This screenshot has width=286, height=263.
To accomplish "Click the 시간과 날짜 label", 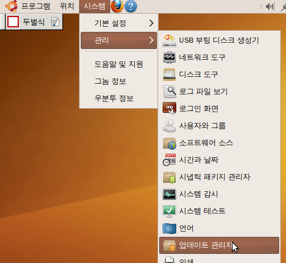I will tap(198, 160).
